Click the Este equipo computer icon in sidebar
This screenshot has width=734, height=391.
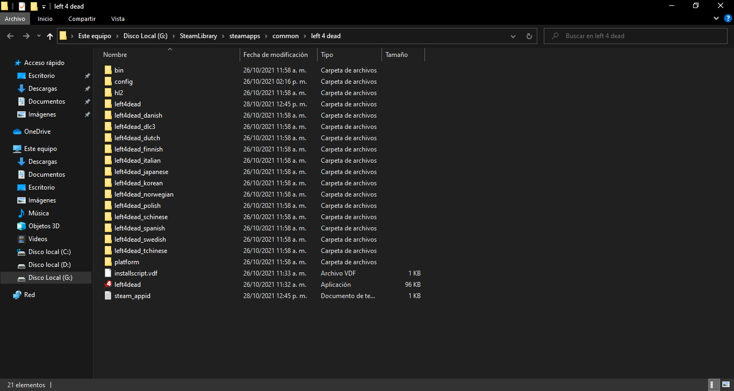point(17,149)
